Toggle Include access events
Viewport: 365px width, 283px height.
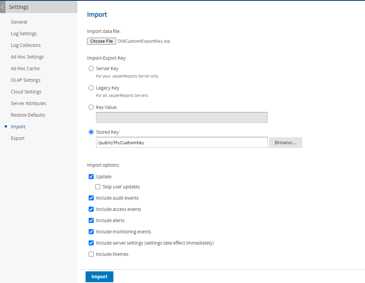(91, 209)
